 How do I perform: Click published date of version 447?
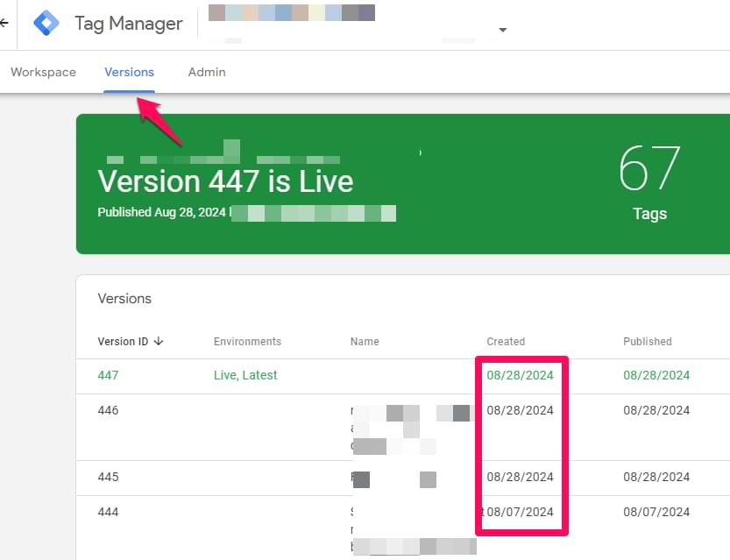click(x=656, y=375)
